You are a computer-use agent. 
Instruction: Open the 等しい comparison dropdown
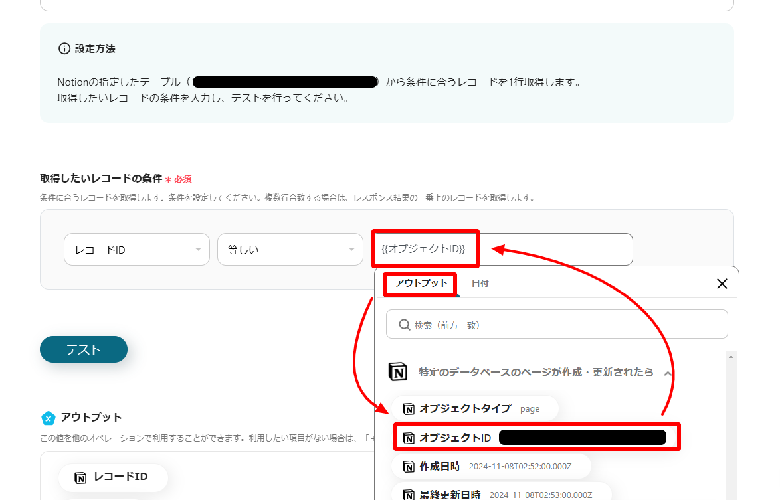pos(290,249)
